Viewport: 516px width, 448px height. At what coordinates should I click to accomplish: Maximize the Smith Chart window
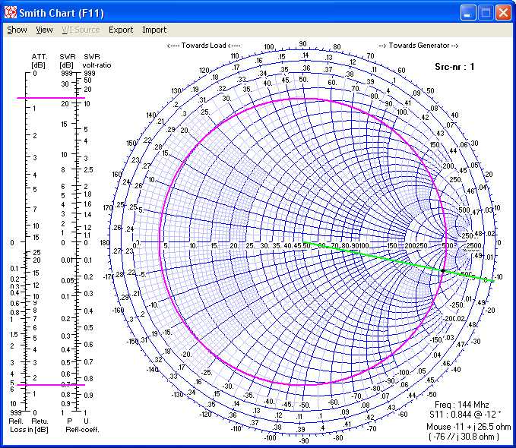486,13
